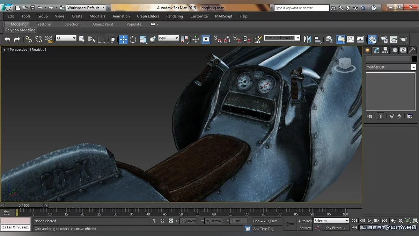Open the Curve Editor from the toolbar
The width and height of the screenshot is (419, 236).
pyautogui.click(x=350, y=40)
